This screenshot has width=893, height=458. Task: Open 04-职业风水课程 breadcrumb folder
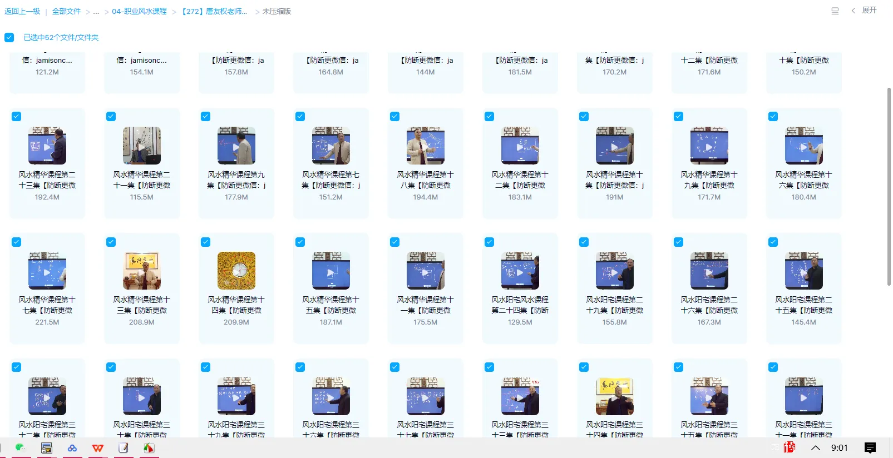pyautogui.click(x=139, y=11)
